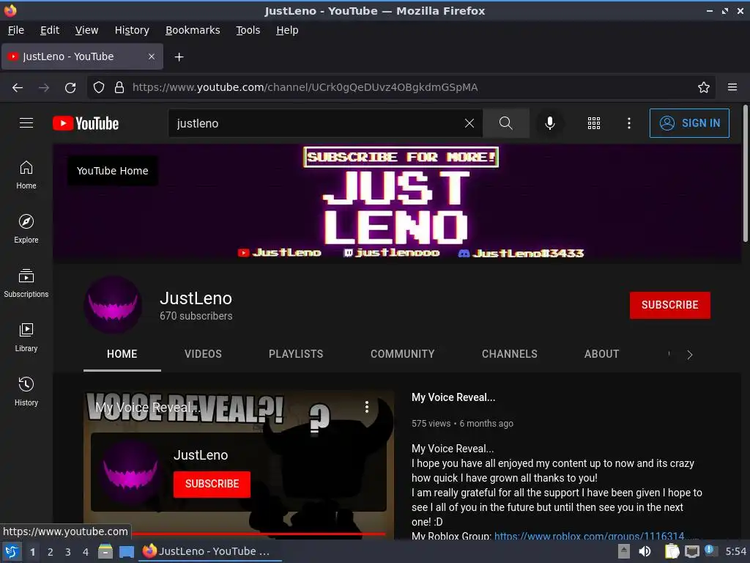This screenshot has width=750, height=563.
Task: Click the tracking protection shield icon
Action: click(x=99, y=88)
